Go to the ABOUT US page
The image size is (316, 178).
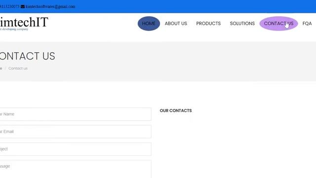pyautogui.click(x=176, y=23)
